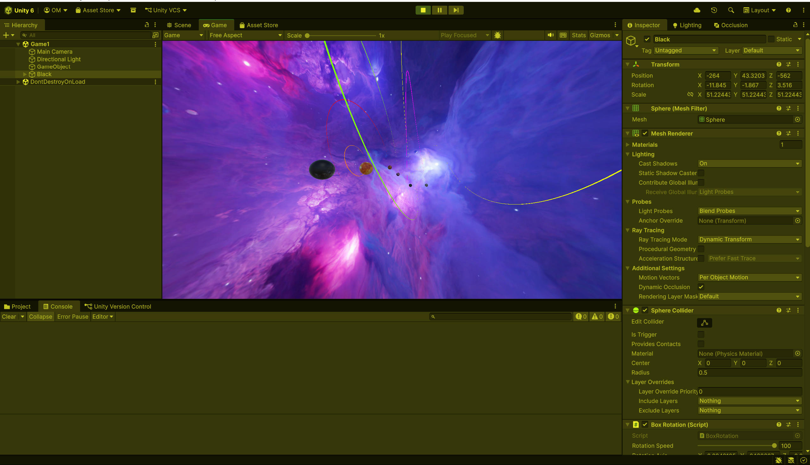The height and width of the screenshot is (465, 810).
Task: Expand the Black object in Hierarchy
Action: tap(25, 74)
